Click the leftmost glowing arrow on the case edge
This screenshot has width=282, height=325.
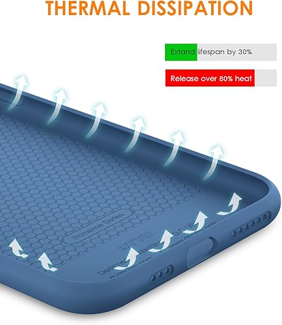tap(18, 92)
